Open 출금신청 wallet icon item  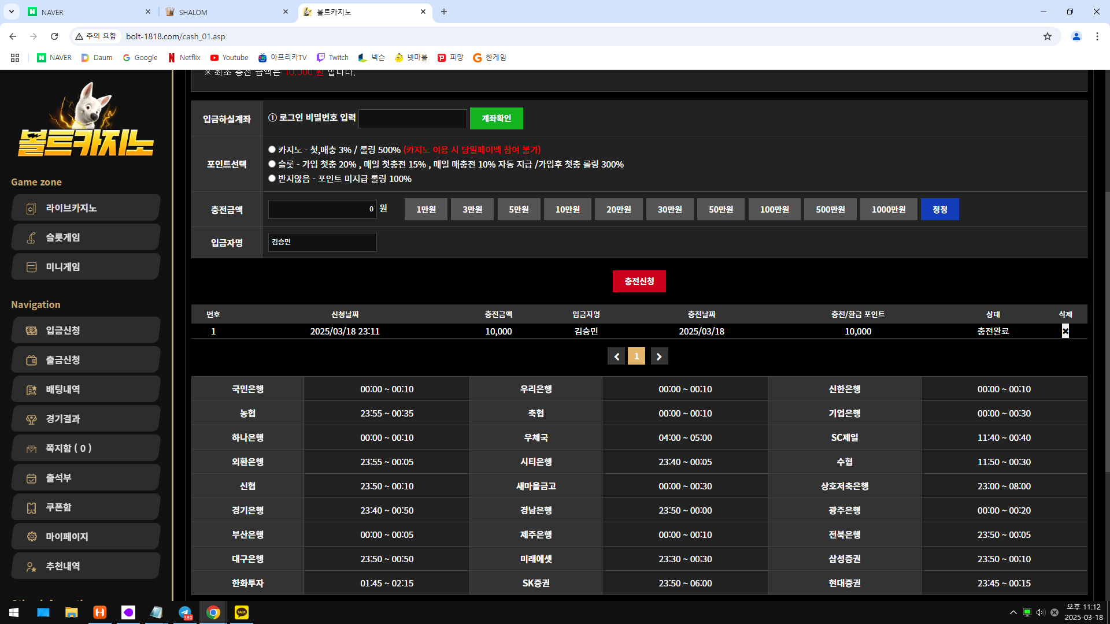pos(31,361)
